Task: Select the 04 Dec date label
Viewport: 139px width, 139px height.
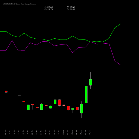Action: pos(5,132)
